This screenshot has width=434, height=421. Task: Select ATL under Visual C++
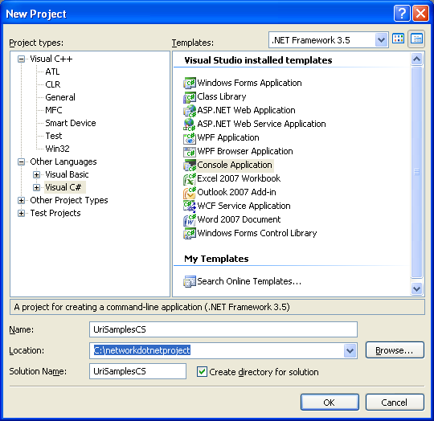tap(52, 72)
